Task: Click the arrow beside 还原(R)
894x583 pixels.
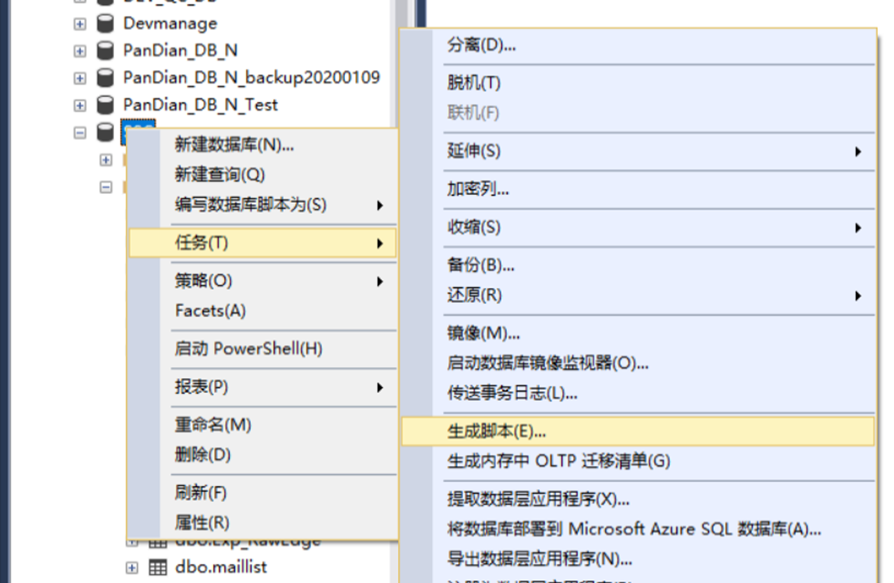Action: (x=858, y=296)
